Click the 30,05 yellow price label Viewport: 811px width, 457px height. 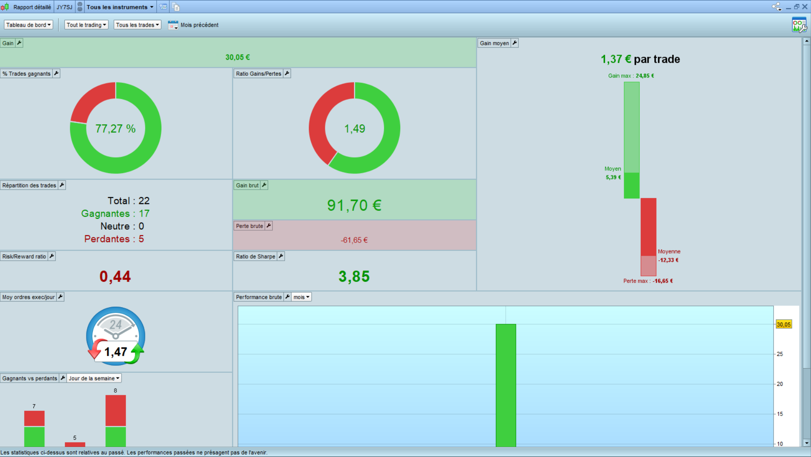(x=783, y=325)
